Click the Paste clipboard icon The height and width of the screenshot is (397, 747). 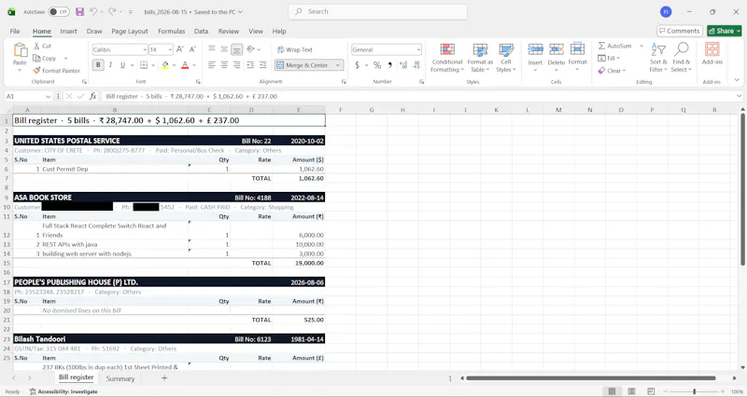(20, 50)
